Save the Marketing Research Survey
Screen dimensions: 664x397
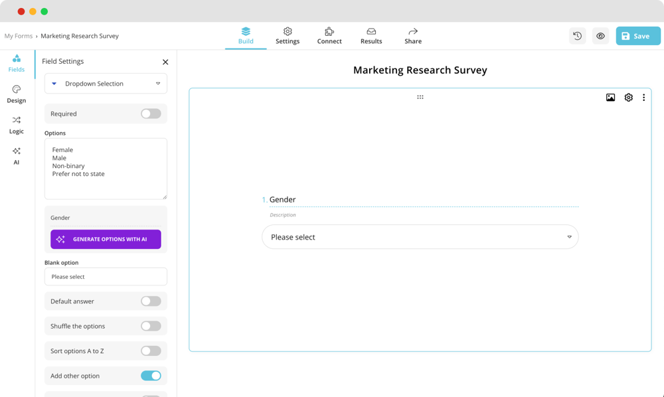[637, 36]
